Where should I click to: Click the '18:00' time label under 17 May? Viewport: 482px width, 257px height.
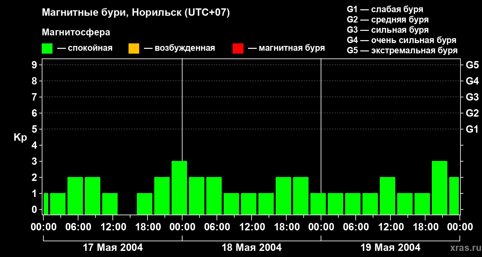tap(147, 227)
